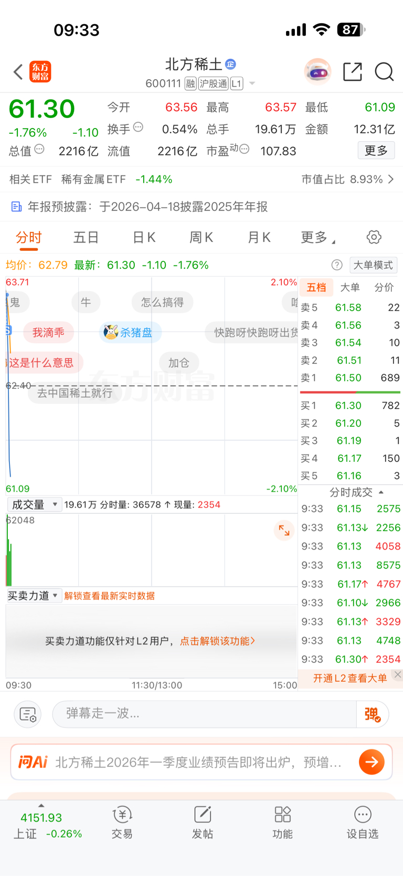Open the 年报预披露 announcement
403x876 pixels.
147,207
